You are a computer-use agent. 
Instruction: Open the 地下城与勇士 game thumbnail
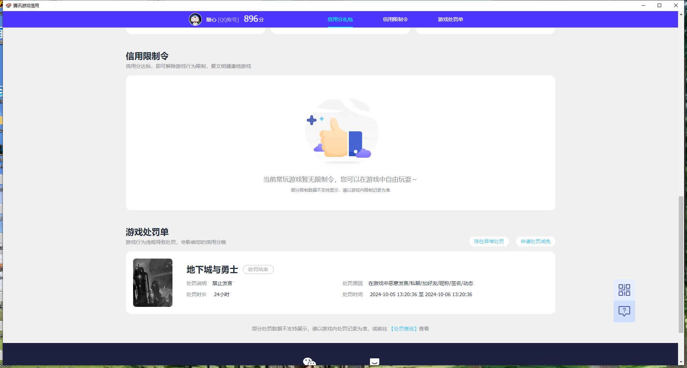(x=153, y=283)
